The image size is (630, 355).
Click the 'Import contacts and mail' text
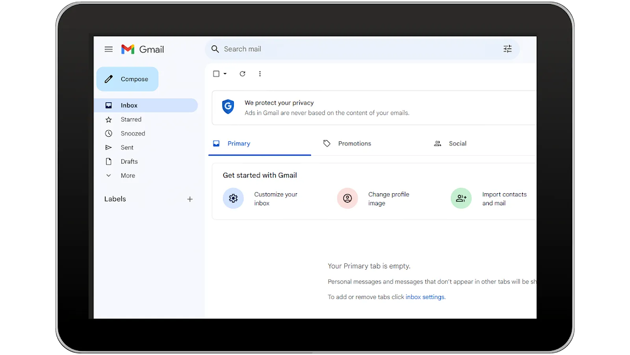[504, 199]
